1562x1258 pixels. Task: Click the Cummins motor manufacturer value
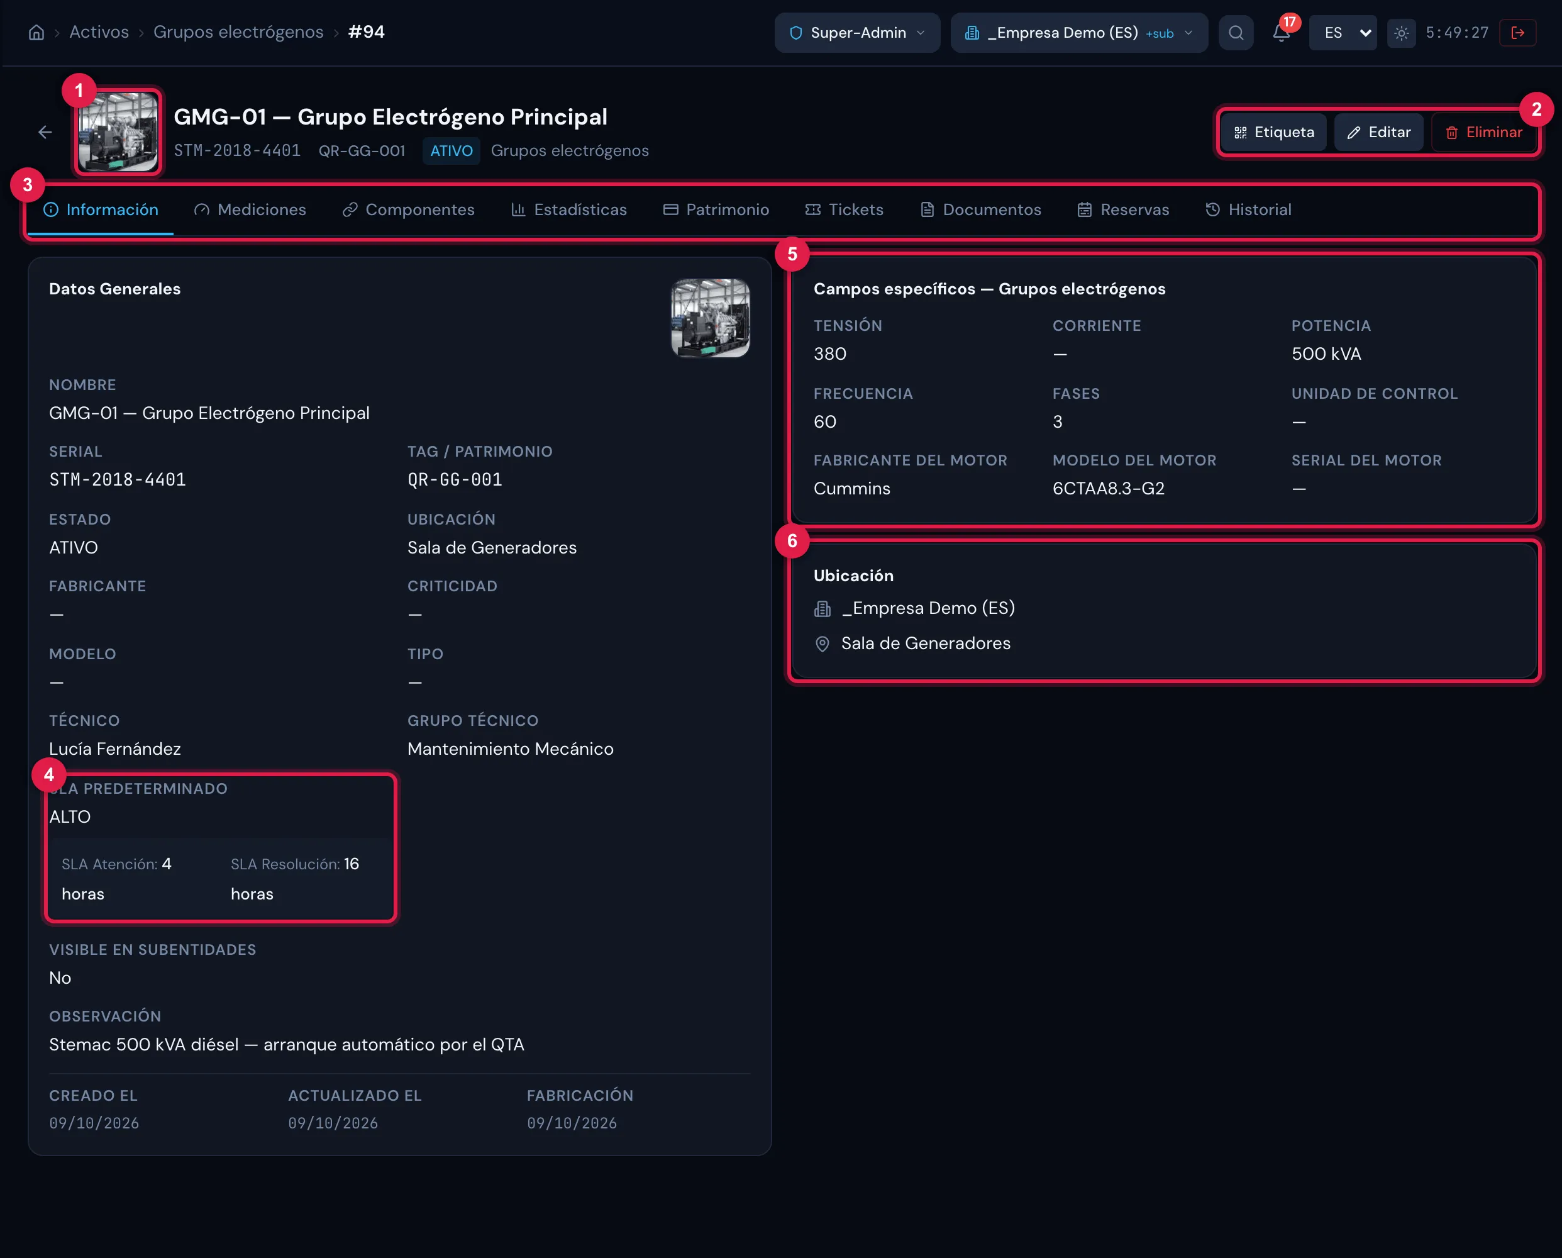click(x=852, y=488)
